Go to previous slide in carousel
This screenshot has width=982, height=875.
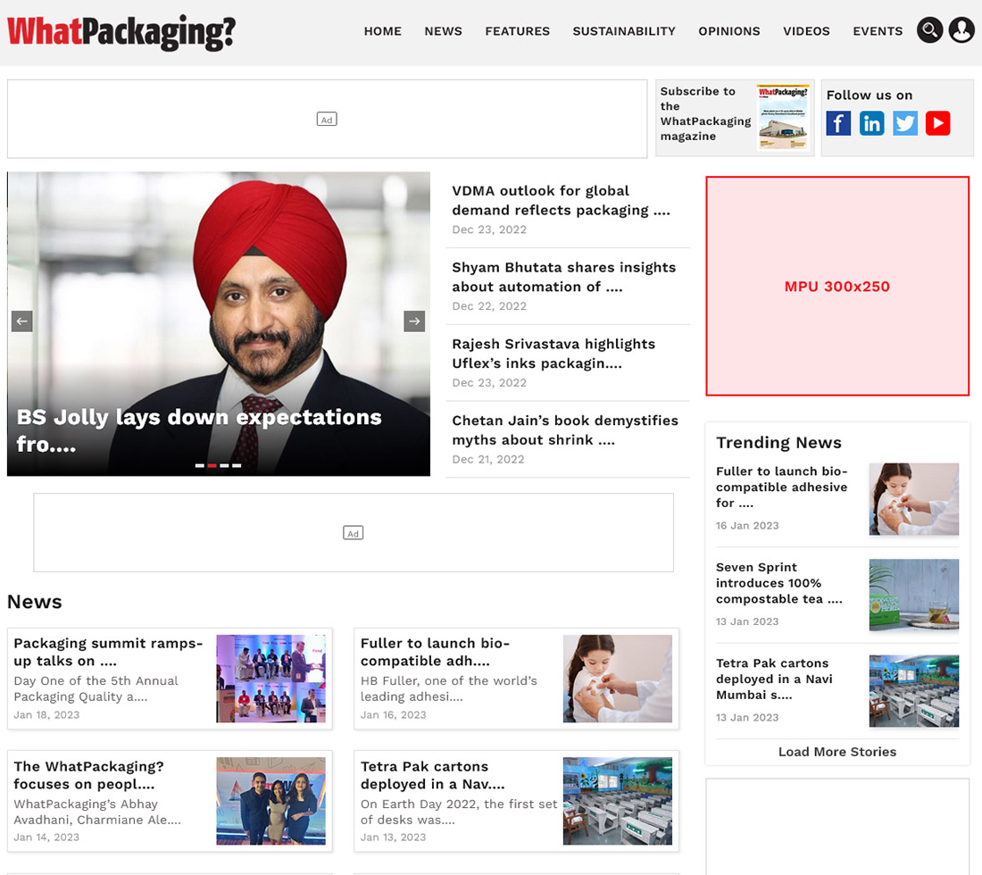22,321
